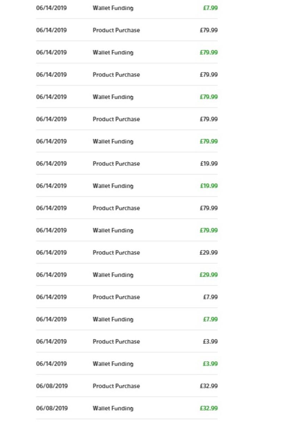Click the 06/08/2019 date of Product Purchase

[52, 386]
